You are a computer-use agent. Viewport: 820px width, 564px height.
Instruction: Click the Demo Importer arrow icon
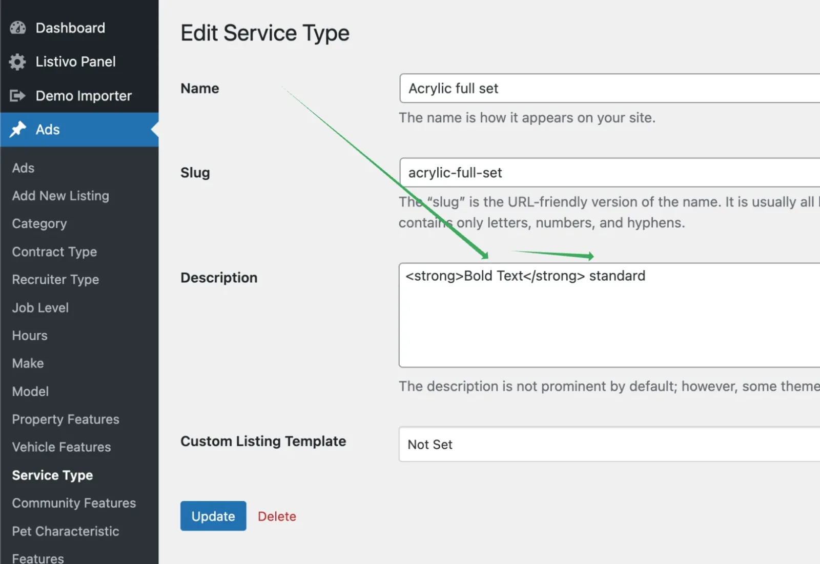pos(17,95)
